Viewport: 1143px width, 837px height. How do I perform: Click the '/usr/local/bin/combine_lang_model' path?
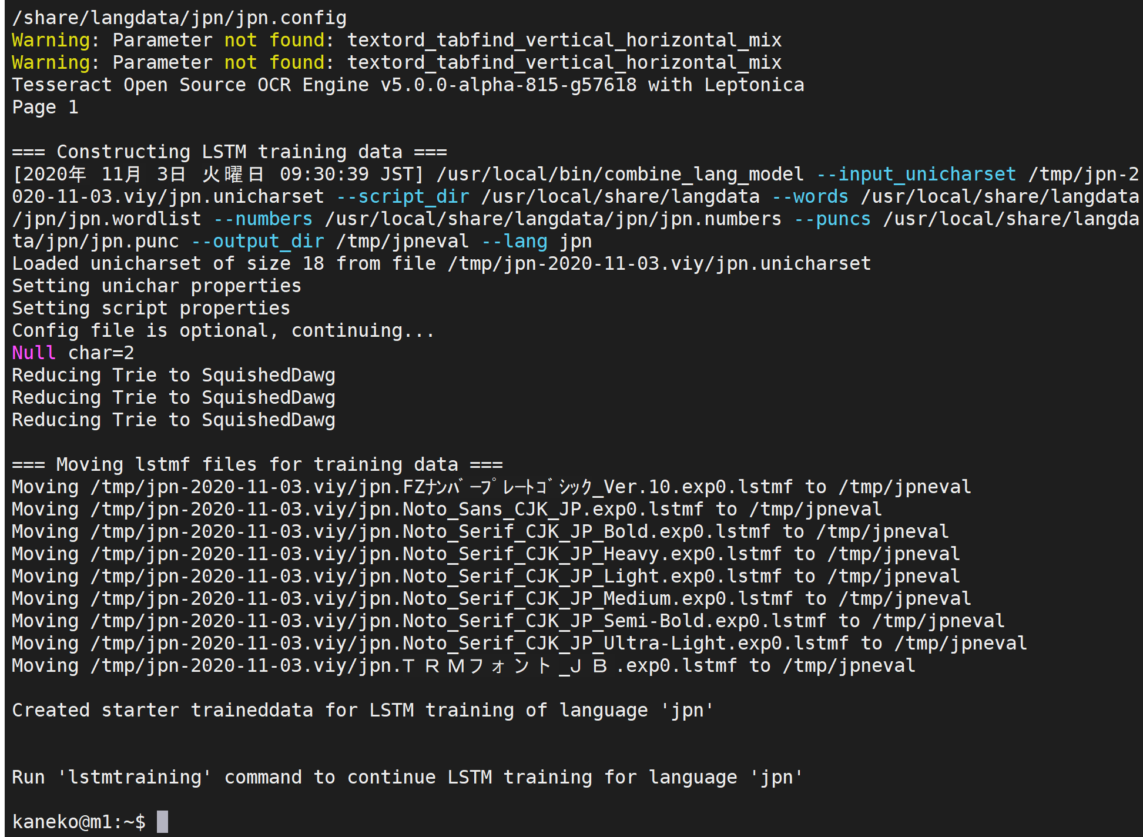tap(620, 175)
